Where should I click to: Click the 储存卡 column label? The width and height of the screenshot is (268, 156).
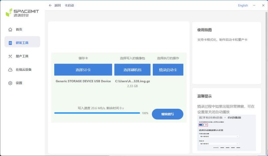(x=83, y=58)
